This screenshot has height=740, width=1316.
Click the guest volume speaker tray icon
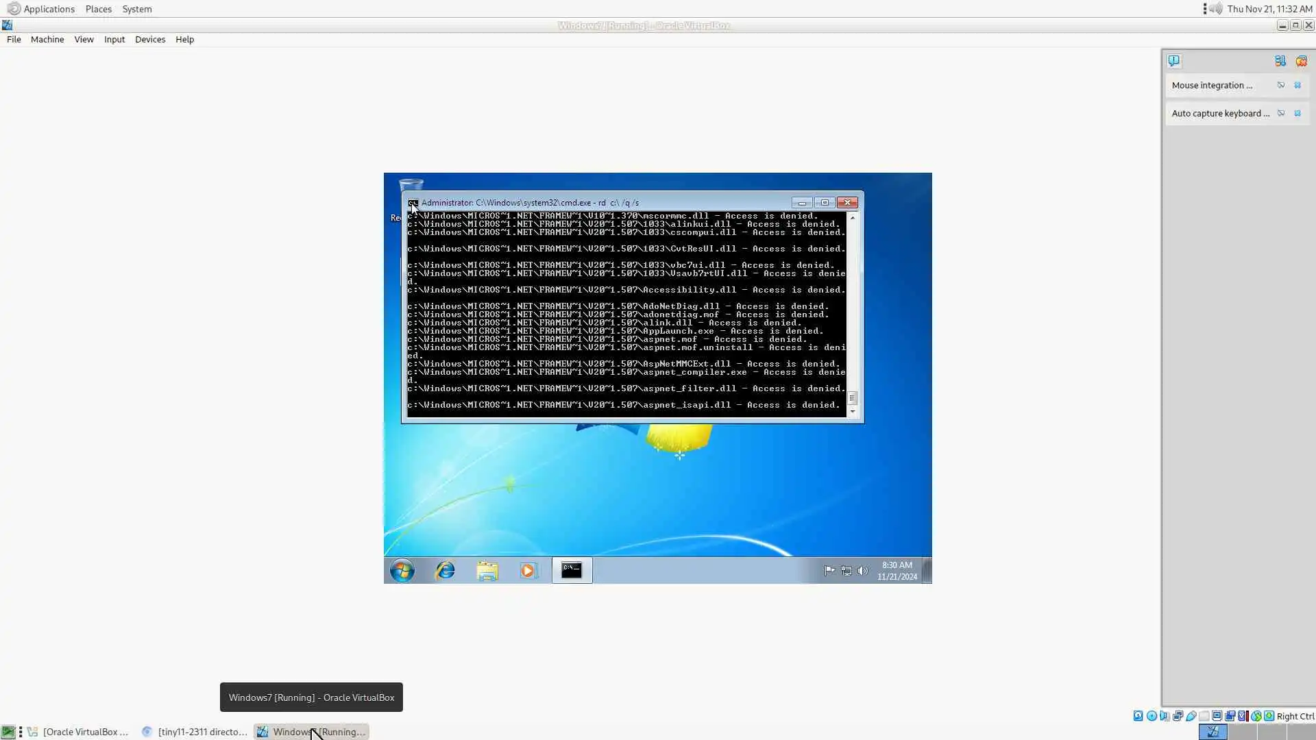coord(863,571)
